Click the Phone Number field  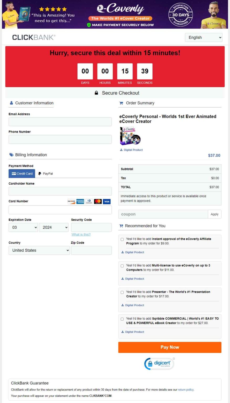click(x=60, y=139)
